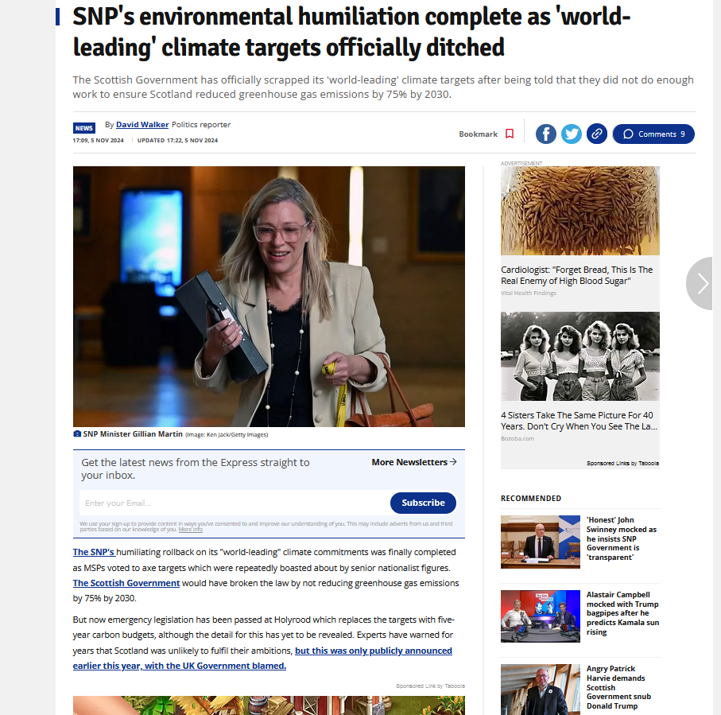Follow 'The Scottish Government' link
Image resolution: width=721 pixels, height=715 pixels.
(126, 583)
